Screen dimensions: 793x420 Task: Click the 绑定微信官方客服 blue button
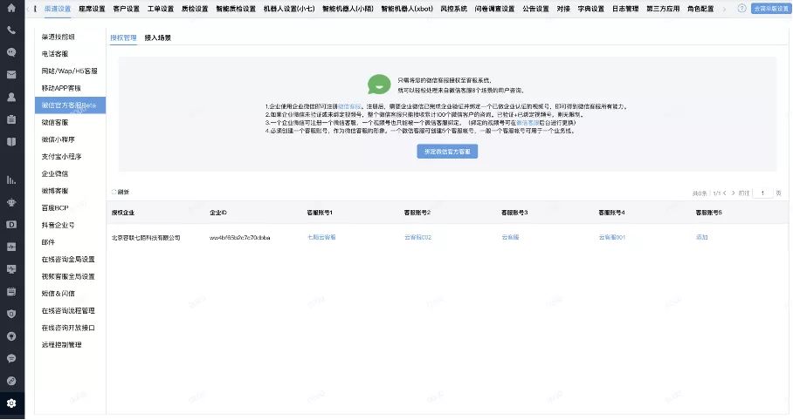447,152
